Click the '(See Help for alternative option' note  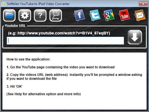[44, 94]
